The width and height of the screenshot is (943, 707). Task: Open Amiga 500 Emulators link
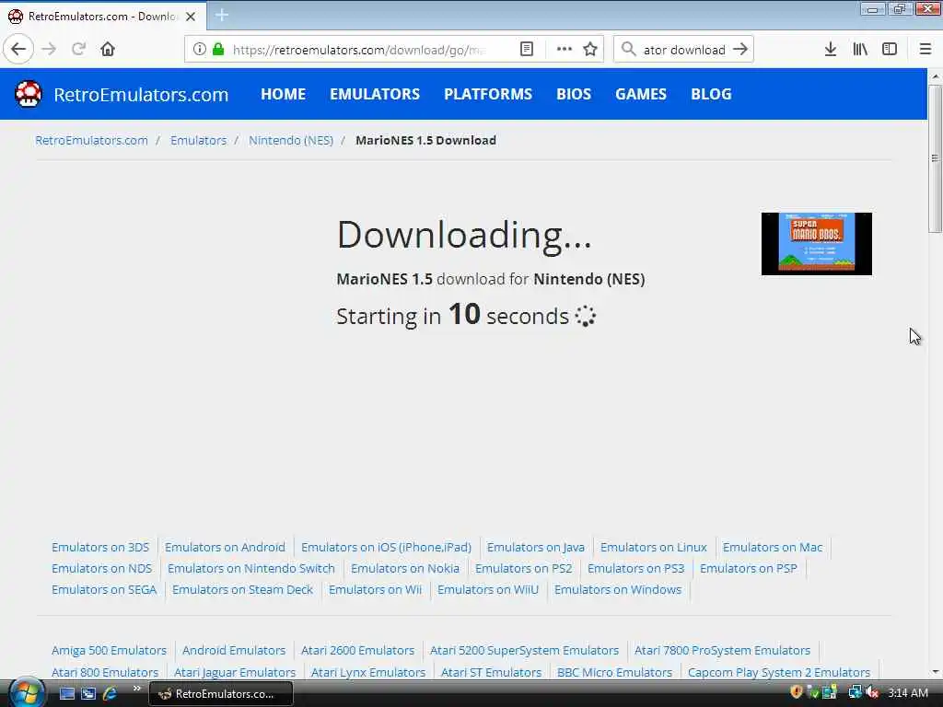coord(109,650)
